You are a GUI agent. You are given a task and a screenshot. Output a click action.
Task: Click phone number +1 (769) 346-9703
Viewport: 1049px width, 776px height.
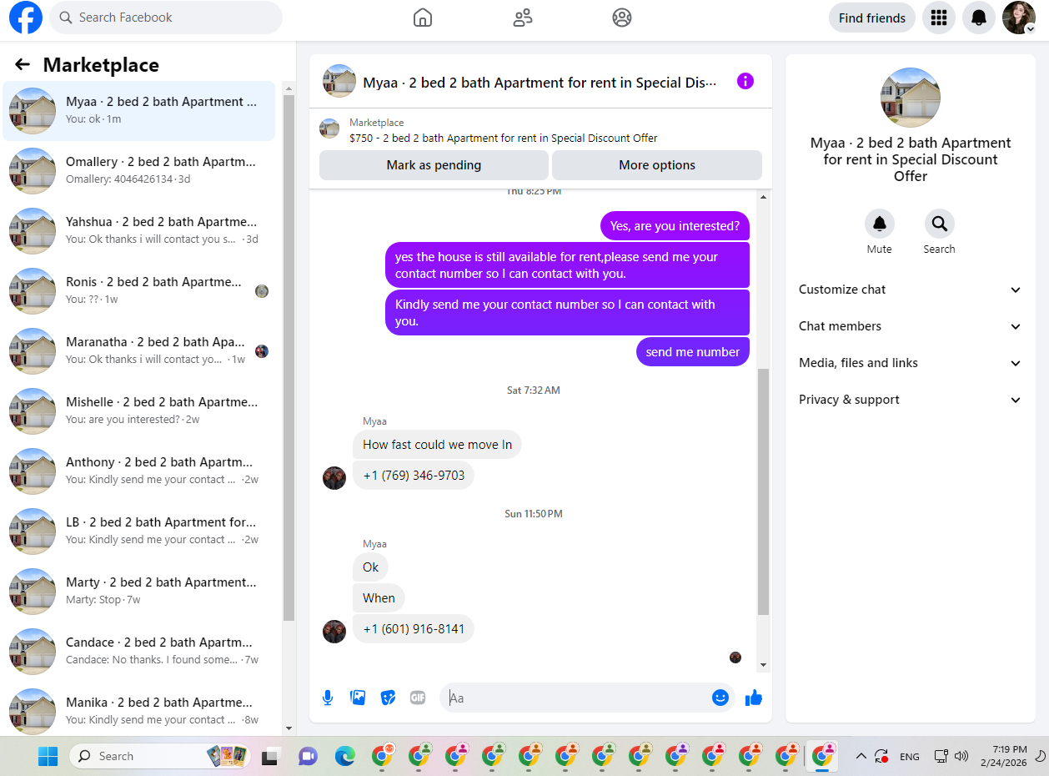[414, 476]
